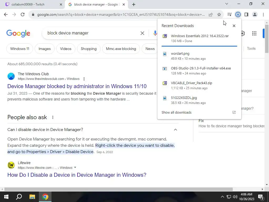Click the RAR archive file icon
This screenshot has height=202, width=269.
pos(165,36)
